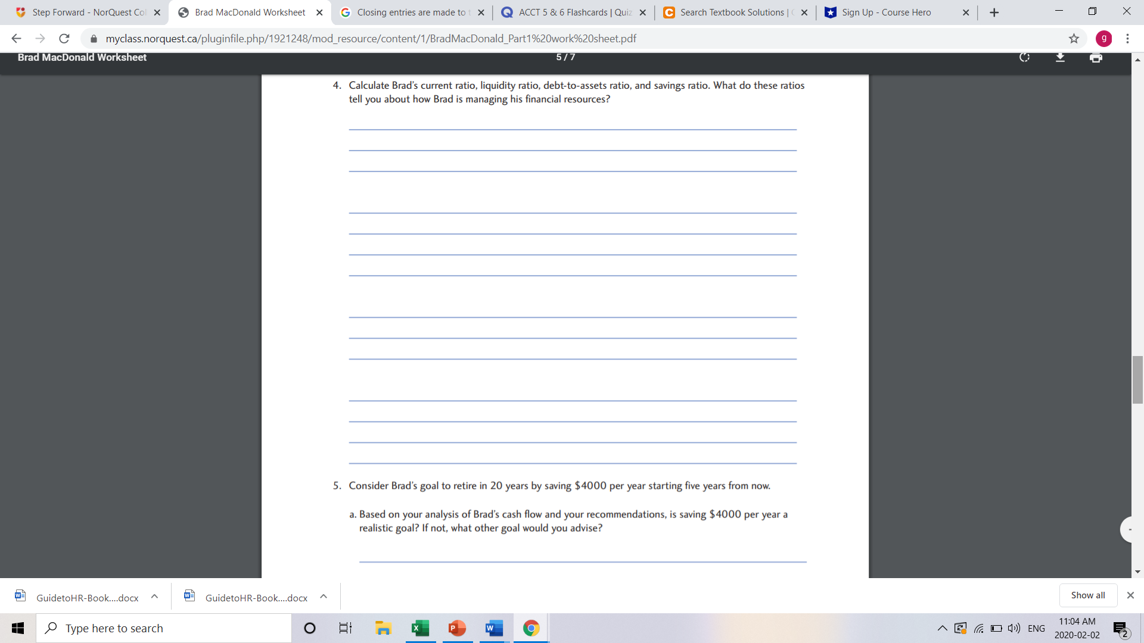This screenshot has height=643, width=1144.
Task: Open the Google profile avatar
Action: tap(1103, 39)
